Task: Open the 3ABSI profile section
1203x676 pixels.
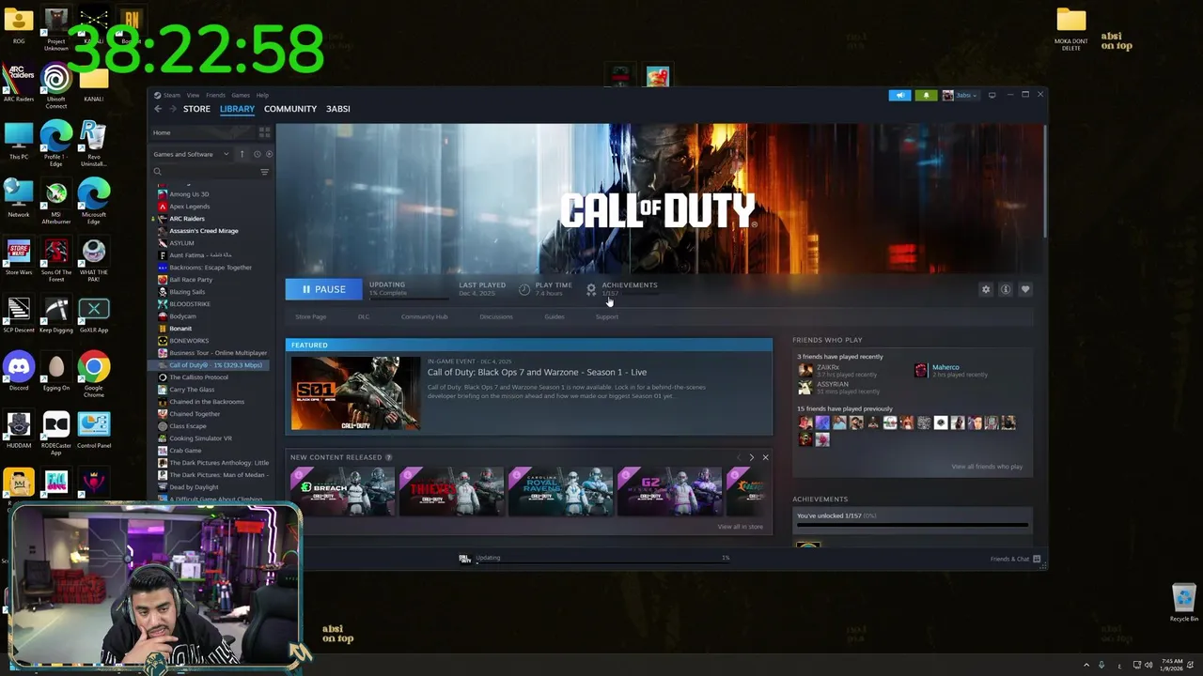Action: [x=337, y=109]
